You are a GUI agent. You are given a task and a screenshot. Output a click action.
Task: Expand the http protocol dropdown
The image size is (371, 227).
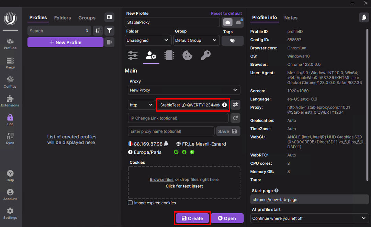click(141, 105)
